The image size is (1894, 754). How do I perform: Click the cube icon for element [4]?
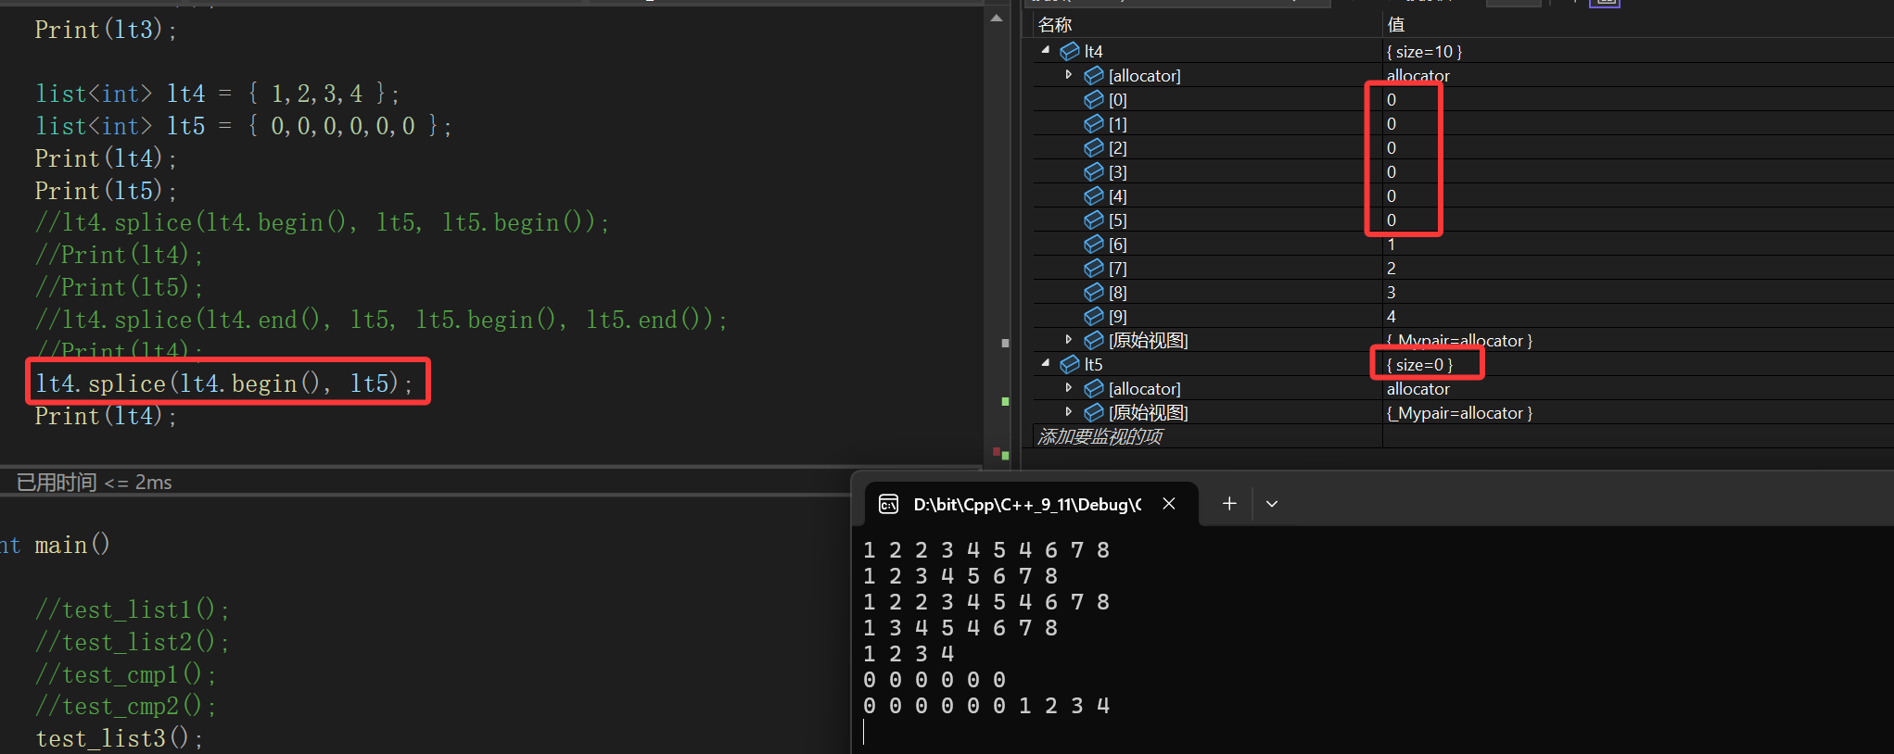click(x=1094, y=195)
